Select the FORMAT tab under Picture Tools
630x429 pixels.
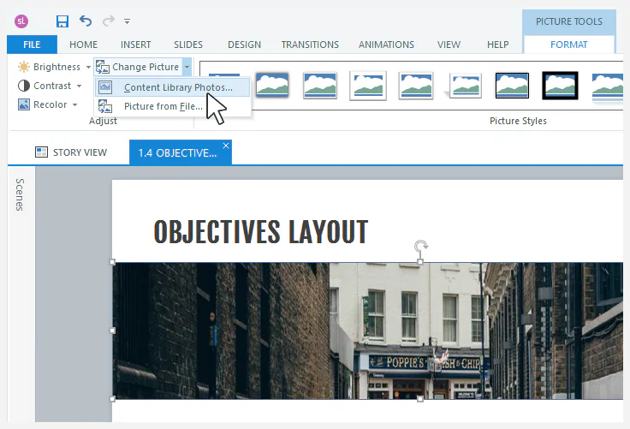[x=568, y=45]
